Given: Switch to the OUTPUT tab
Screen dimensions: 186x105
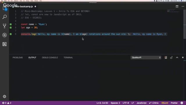Looking at the screenshot, I should pyautogui.click(x=32, y=57).
